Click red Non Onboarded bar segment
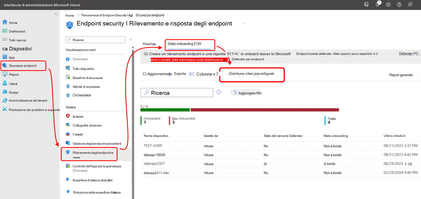Image resolution: width=421 pixels, height=199 pixels. tap(265, 110)
